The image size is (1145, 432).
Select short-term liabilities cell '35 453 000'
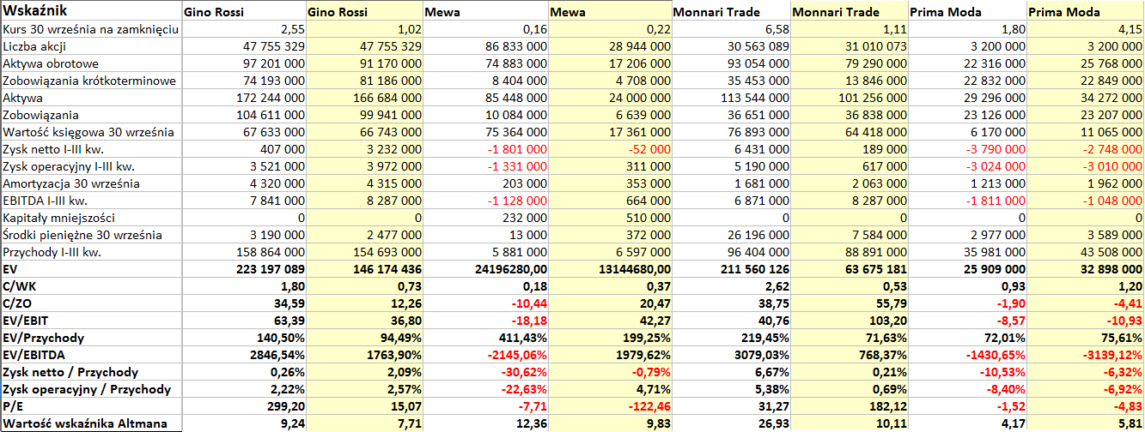(730, 81)
